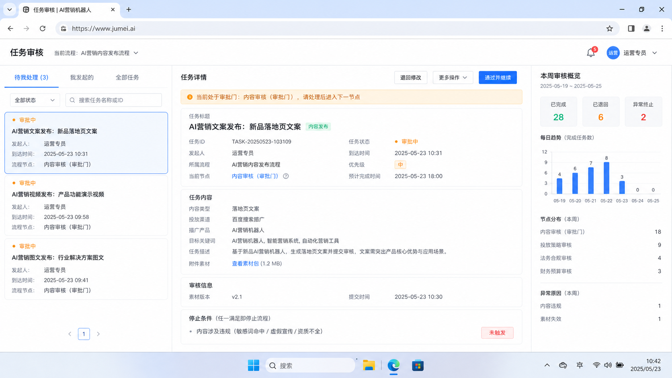The image size is (672, 378).
Task: Open the browser profile icon
Action: [x=647, y=29]
